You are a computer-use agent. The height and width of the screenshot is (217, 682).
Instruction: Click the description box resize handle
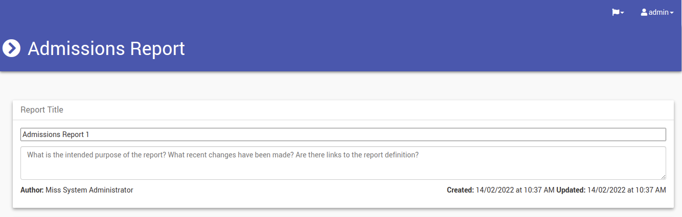(663, 177)
